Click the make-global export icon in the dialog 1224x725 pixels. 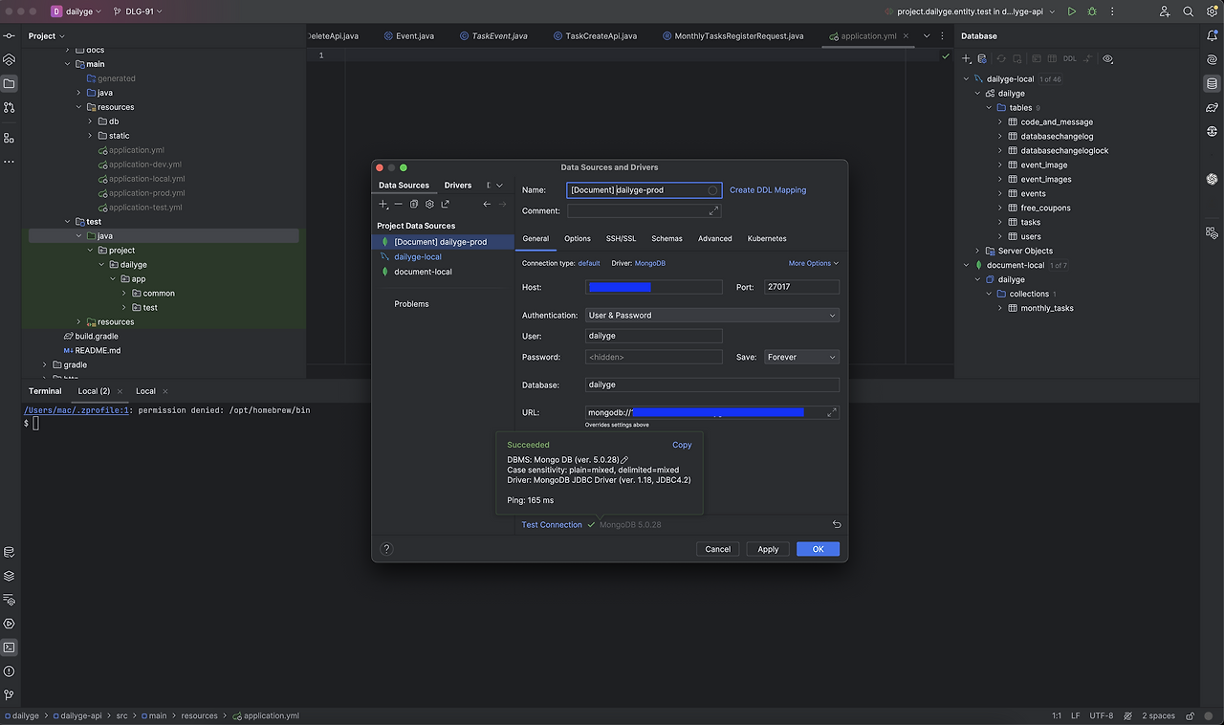(445, 204)
